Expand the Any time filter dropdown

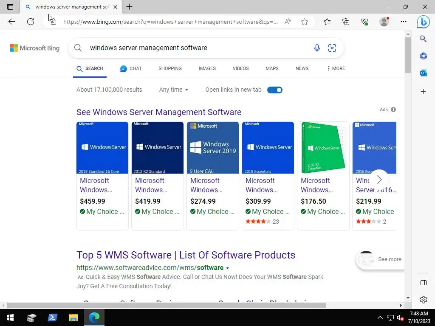[174, 90]
